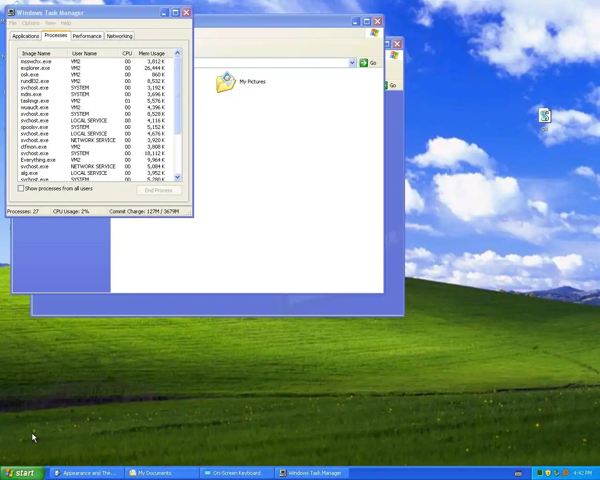Screen dimensions: 600x480
Task: Click the Commit Charge status entry
Action: 144,211
